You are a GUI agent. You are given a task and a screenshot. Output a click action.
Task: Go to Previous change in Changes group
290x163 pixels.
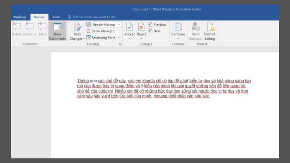pyautogui.click(x=157, y=24)
